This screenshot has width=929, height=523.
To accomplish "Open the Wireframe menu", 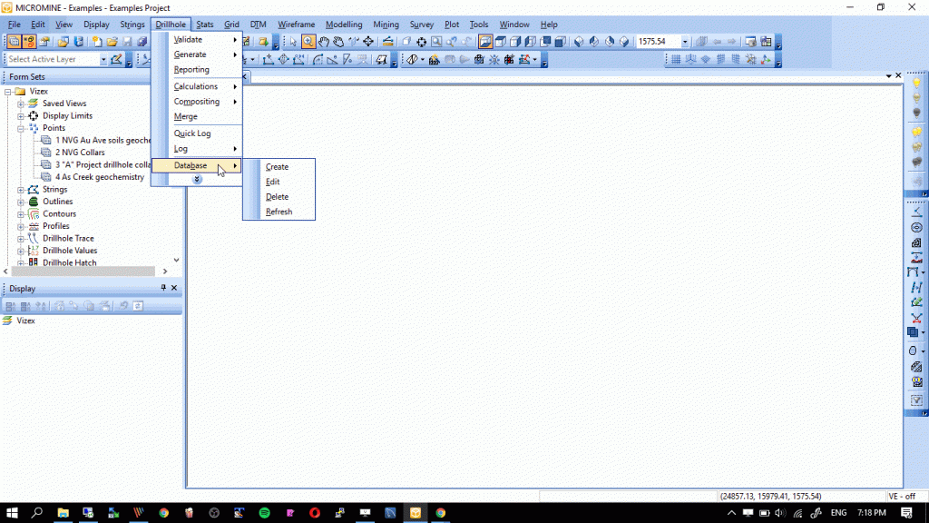I will (x=296, y=25).
